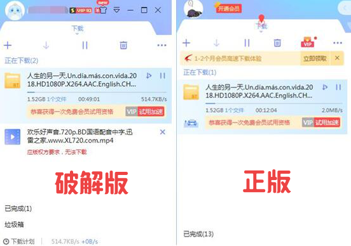Select the 下载 tab in left window
The image size is (351, 246).
78,29
